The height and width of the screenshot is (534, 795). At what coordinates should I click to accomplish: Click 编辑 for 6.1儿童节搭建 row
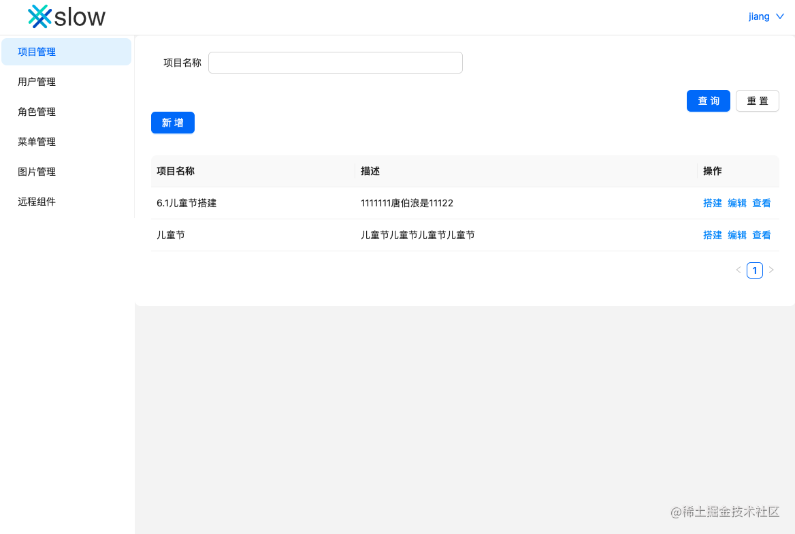coord(736,203)
